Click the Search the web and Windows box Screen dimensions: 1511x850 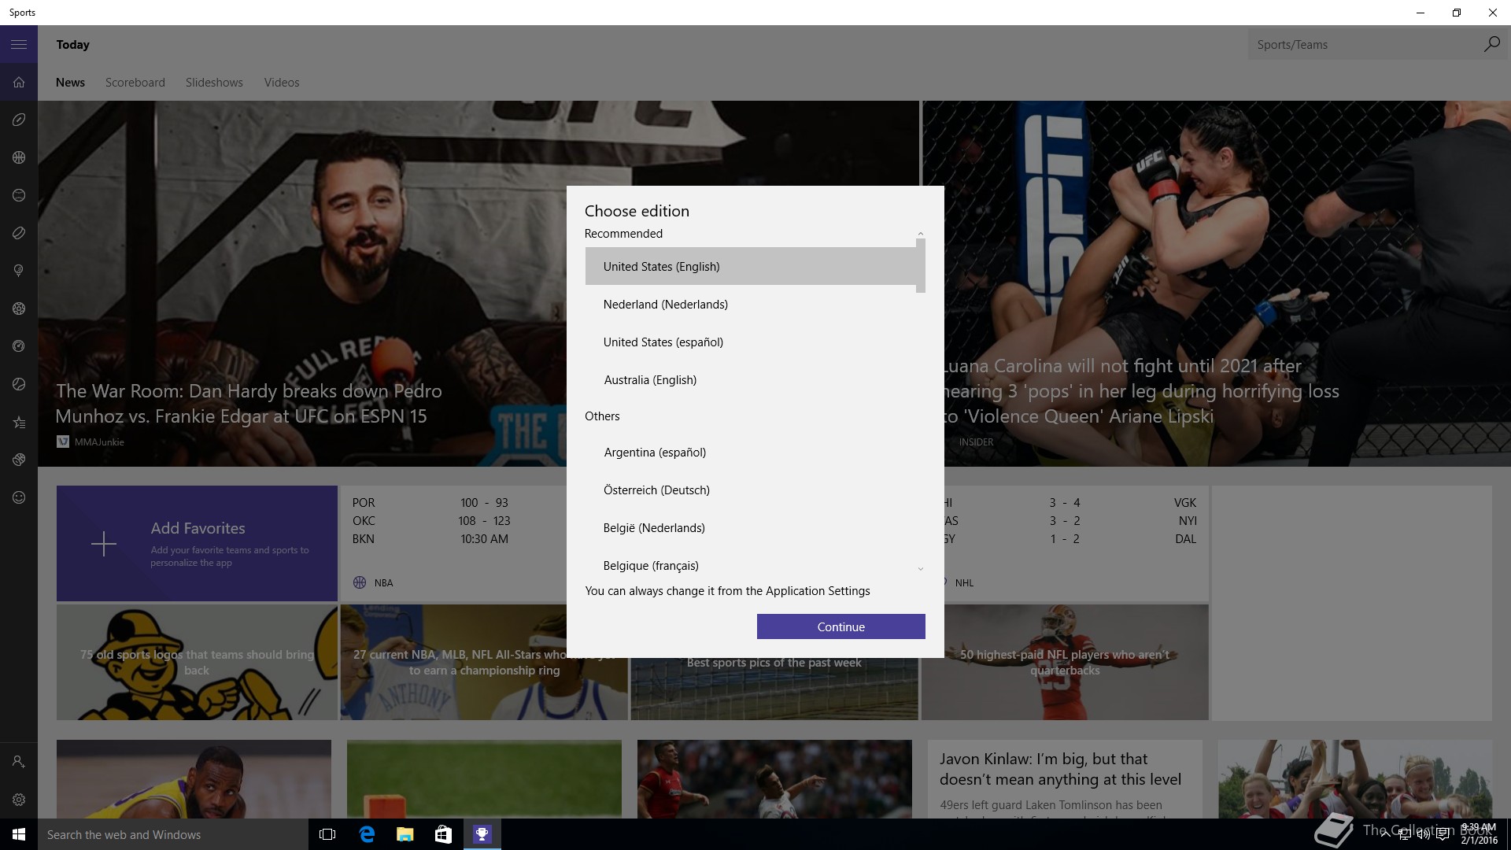click(x=173, y=834)
